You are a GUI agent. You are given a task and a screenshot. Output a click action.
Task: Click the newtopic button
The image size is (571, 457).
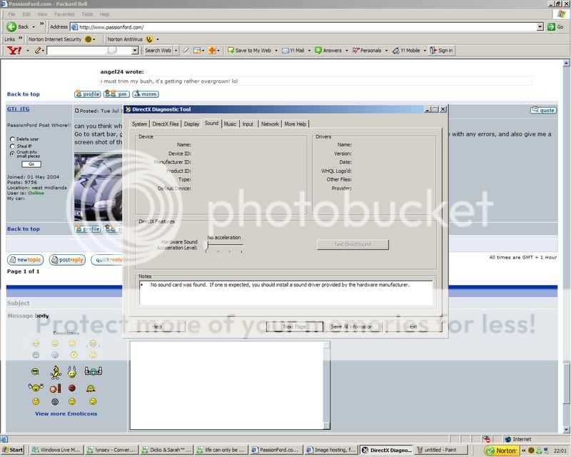(x=26, y=260)
